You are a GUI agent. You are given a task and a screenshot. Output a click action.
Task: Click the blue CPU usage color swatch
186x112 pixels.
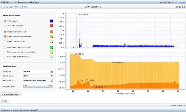click(x=51, y=21)
